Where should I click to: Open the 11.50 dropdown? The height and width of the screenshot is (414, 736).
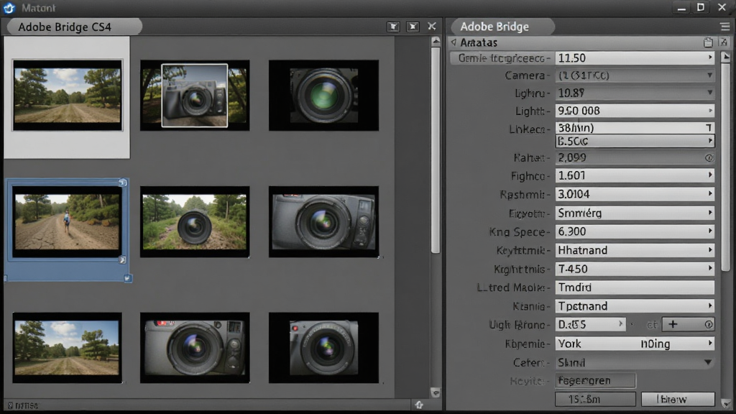tap(635, 58)
